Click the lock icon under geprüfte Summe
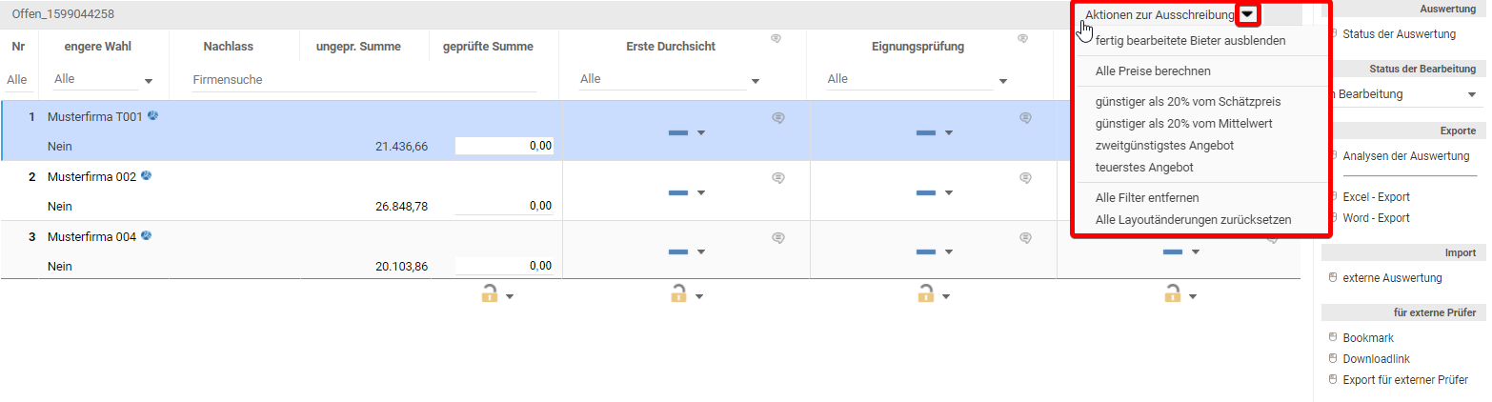Image resolution: width=1492 pixels, height=402 pixels. pos(490,294)
